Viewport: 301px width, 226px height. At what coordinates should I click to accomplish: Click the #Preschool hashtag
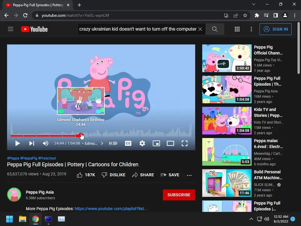(x=47, y=158)
